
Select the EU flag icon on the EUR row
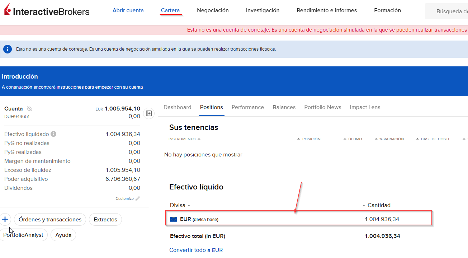click(174, 219)
